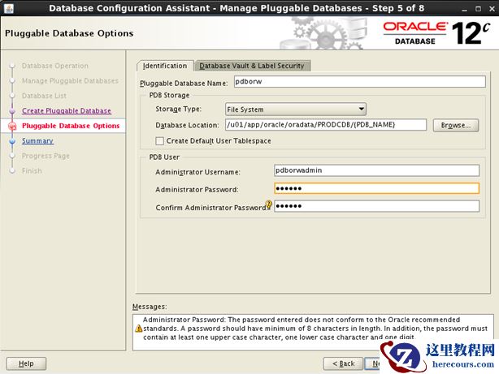The image size is (499, 374).
Task: Focus the Administrator Username field
Action: [376, 171]
